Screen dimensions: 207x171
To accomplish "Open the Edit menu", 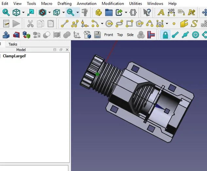I will [x=5, y=3].
